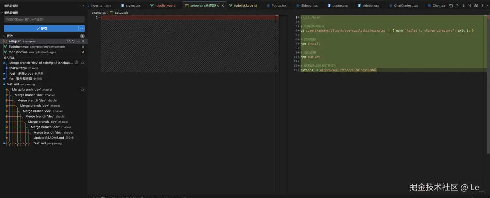Click the localhost:3000 link in the diff
This screenshot has width=490, height=198.
[x=358, y=70]
